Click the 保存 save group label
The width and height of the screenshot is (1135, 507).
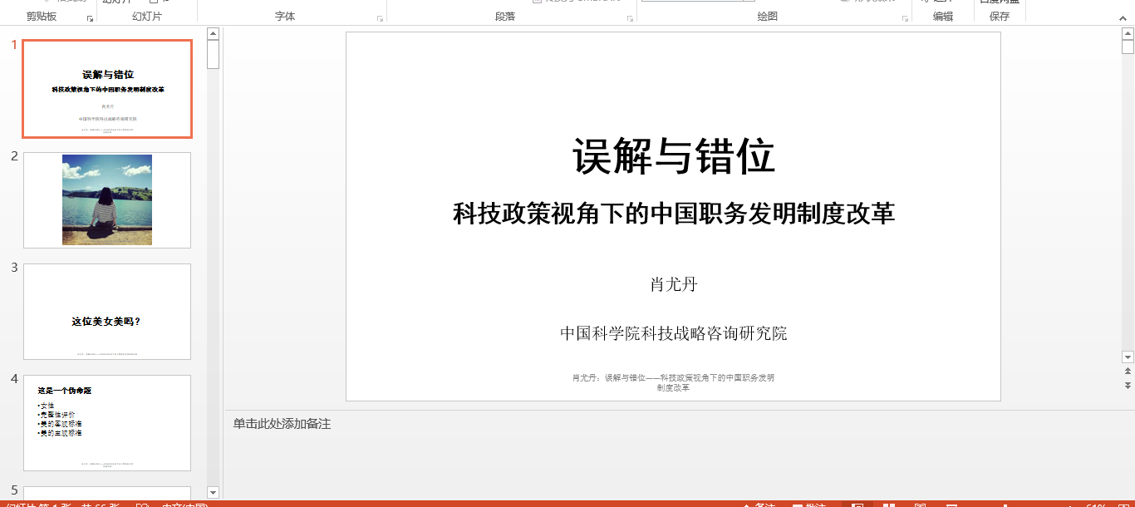(x=1000, y=17)
